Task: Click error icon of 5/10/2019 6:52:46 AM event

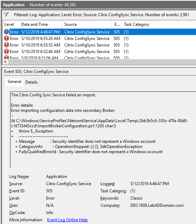Action: [7, 51]
